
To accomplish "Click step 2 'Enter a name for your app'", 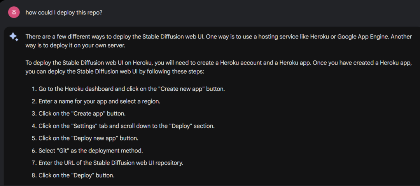I will 96,101.
